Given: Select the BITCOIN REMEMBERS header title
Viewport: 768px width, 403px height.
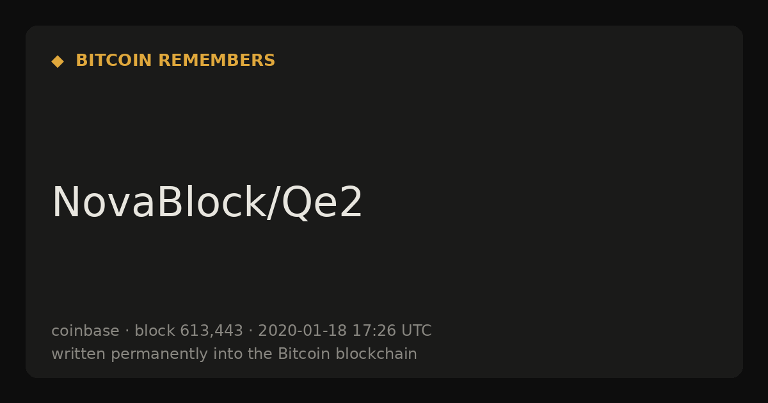Looking at the screenshot, I should [175, 61].
